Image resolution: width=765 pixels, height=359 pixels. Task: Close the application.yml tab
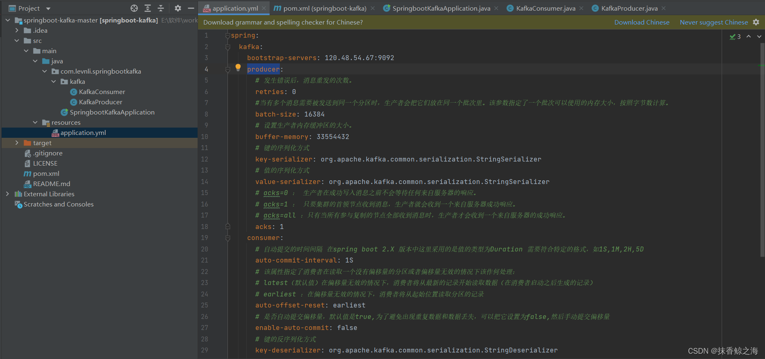(x=264, y=8)
